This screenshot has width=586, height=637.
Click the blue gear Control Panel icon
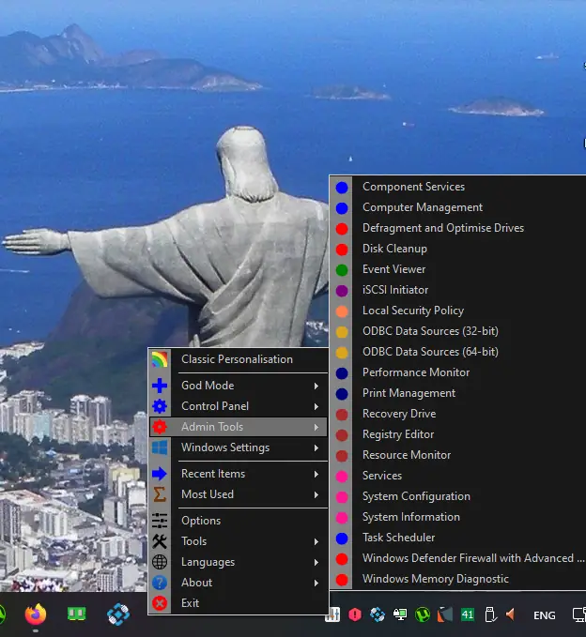coord(160,406)
